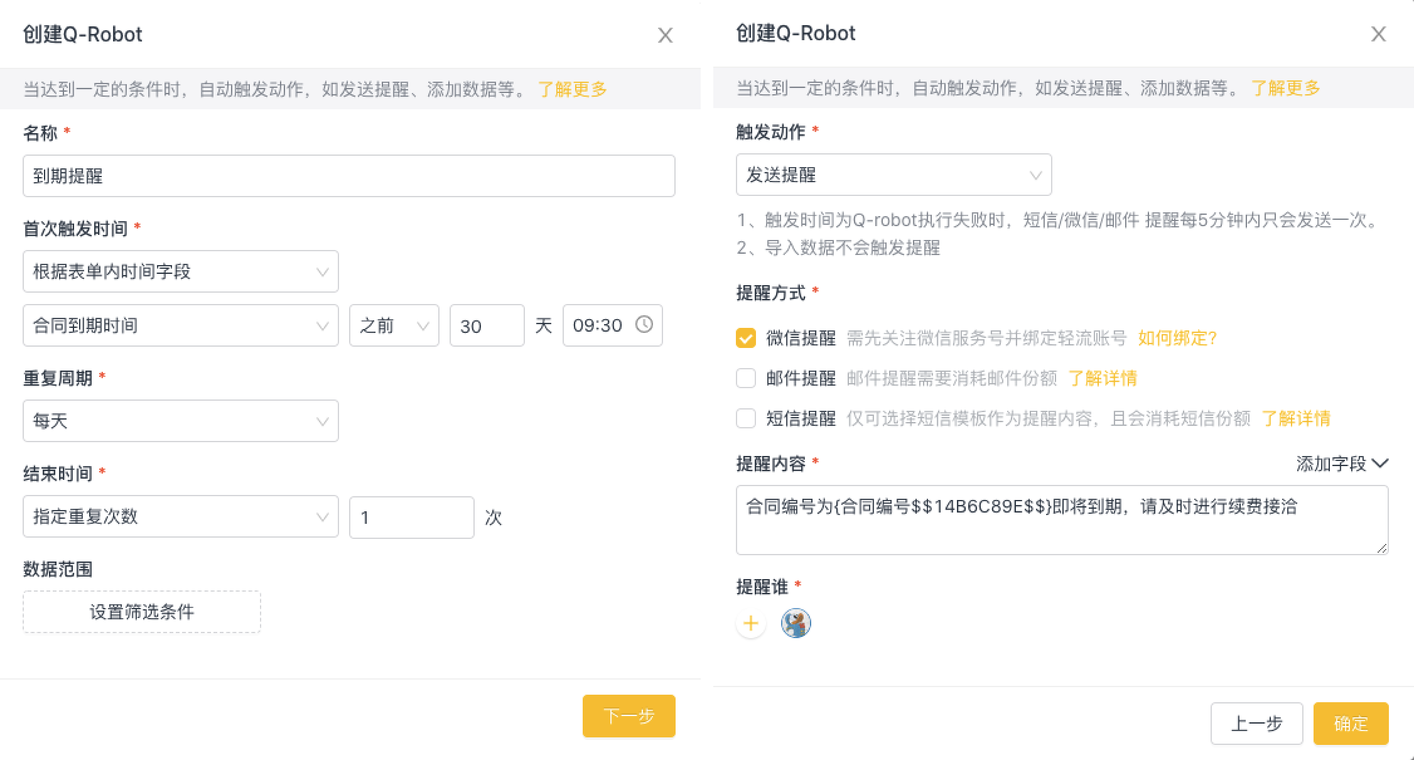Open the 每天 repeat cycle dropdown
Viewport: 1414px width, 760px height.
pyautogui.click(x=180, y=421)
